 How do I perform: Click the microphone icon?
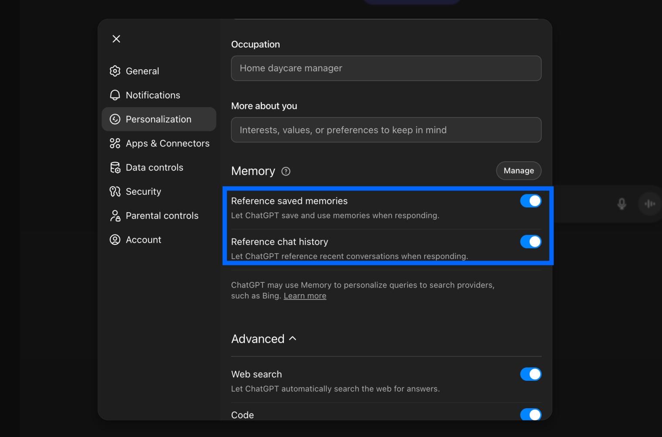(621, 203)
